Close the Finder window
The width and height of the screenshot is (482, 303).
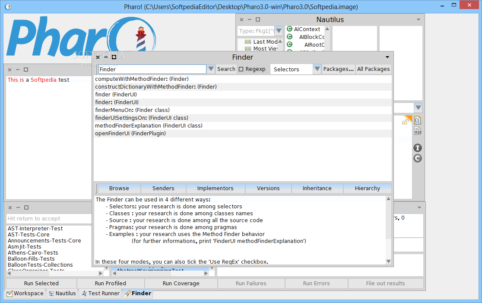coord(98,57)
